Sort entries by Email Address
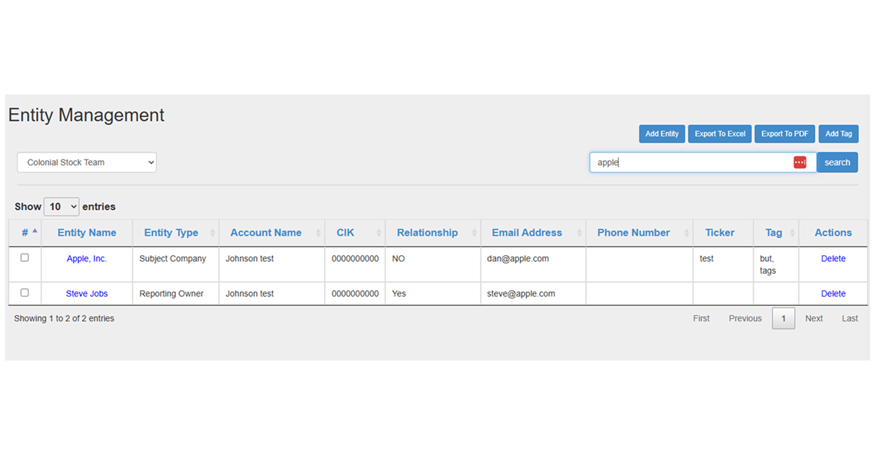The image size is (873, 455). [580, 233]
